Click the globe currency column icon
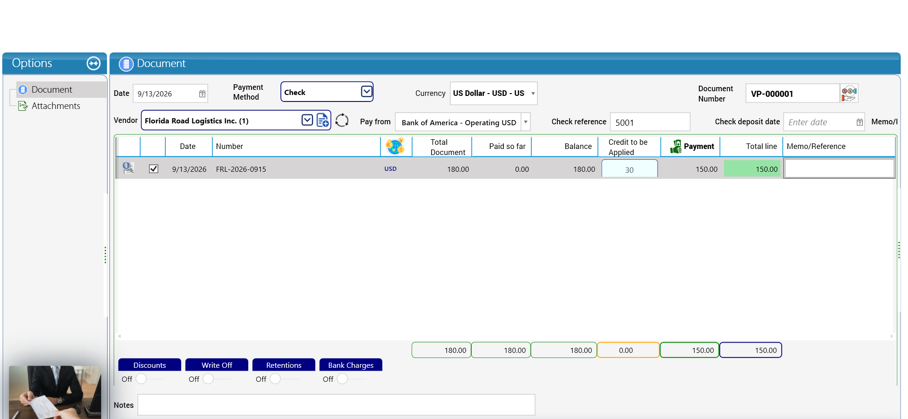Screen dimensions: 908x419 (x=395, y=146)
